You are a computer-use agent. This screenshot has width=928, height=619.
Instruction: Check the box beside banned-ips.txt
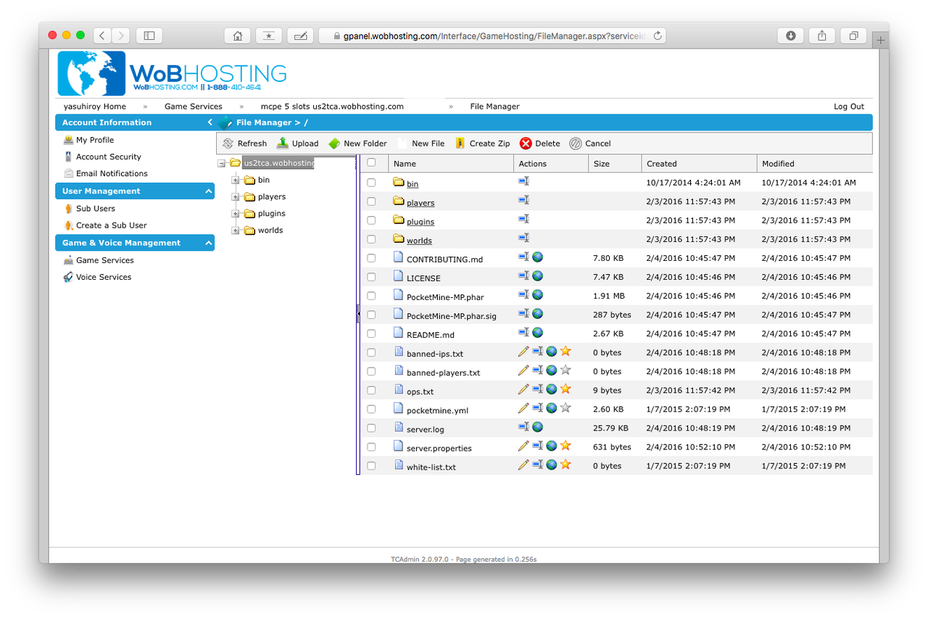click(x=372, y=352)
